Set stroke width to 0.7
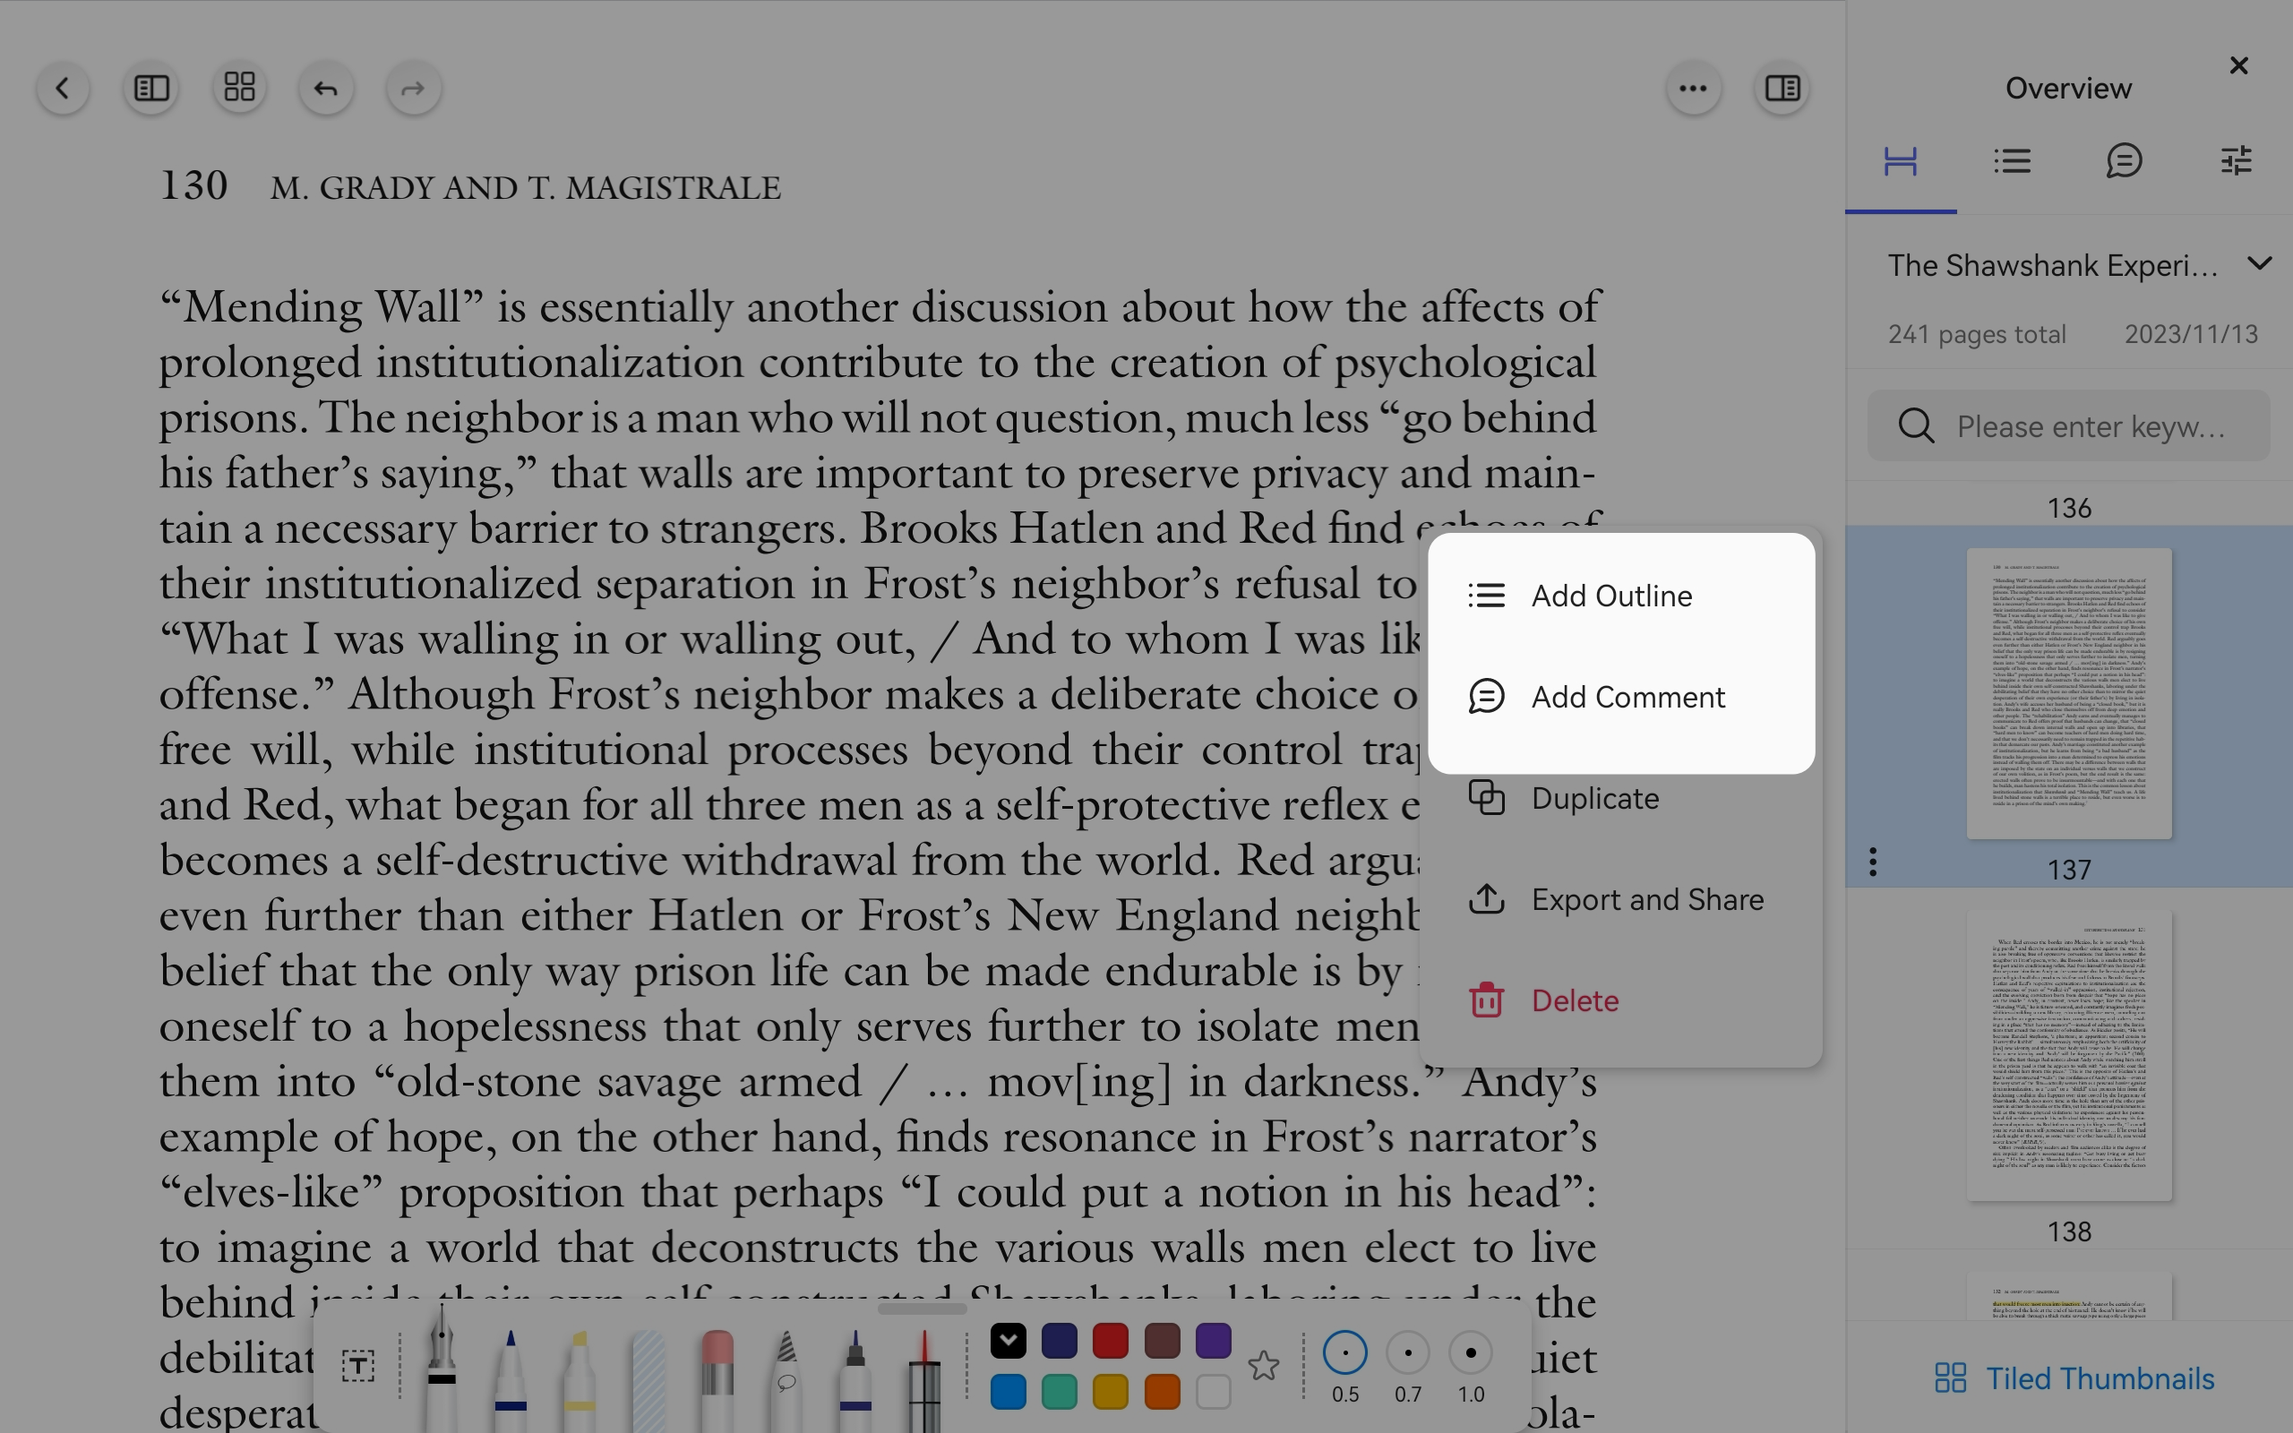The height and width of the screenshot is (1433, 2293). tap(1407, 1353)
